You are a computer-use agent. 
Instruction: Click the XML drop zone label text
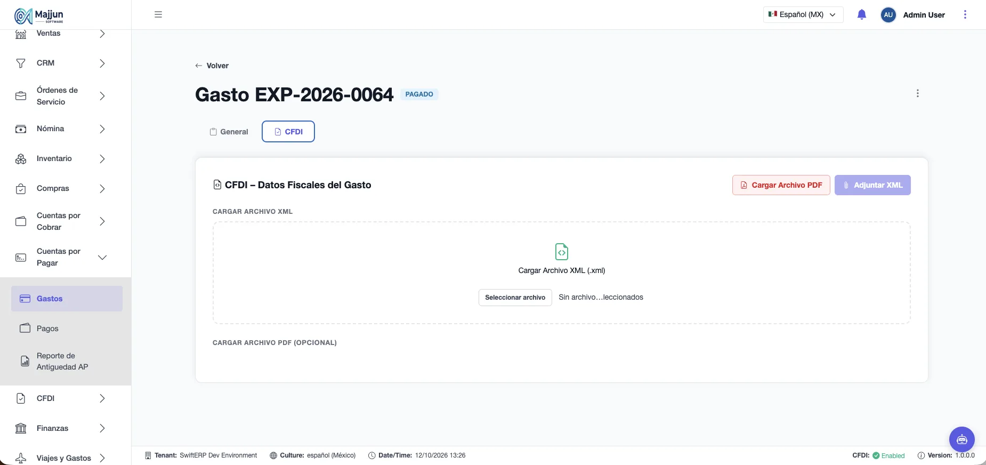562,270
